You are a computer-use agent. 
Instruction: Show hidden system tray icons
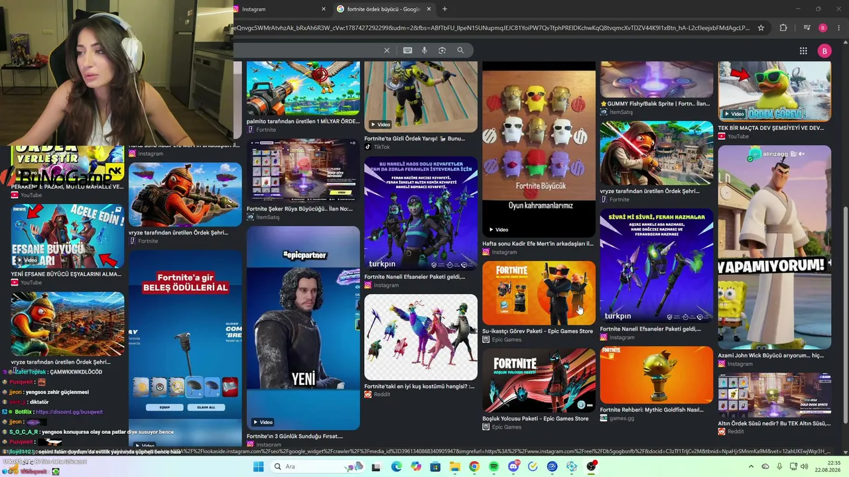[751, 466]
